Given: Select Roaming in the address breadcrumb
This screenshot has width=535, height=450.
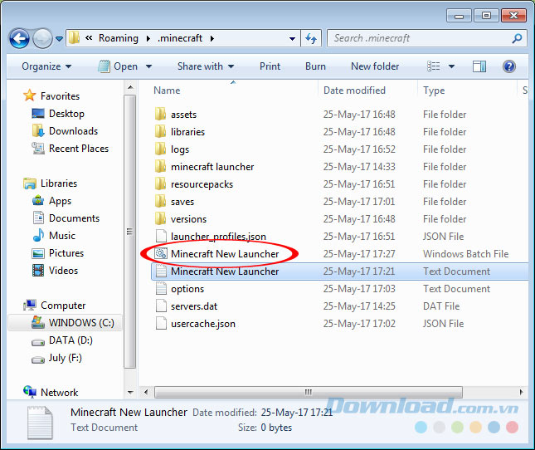Looking at the screenshot, I should pyautogui.click(x=119, y=38).
